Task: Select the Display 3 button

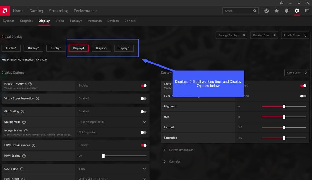Action: 56,48
